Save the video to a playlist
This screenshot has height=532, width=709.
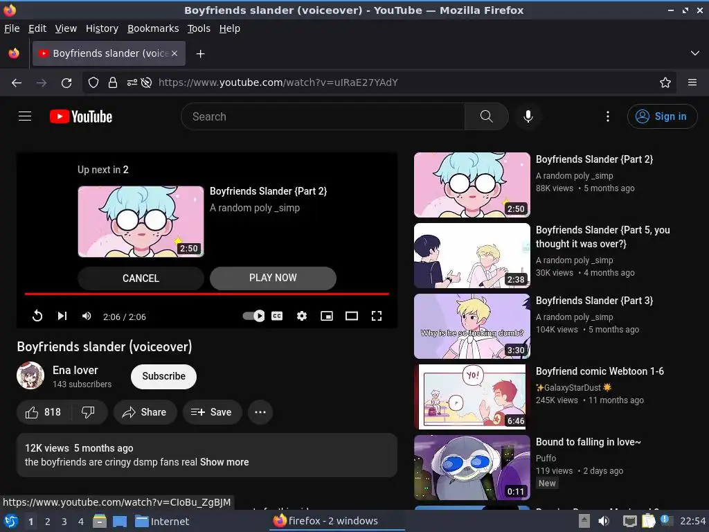pos(212,412)
